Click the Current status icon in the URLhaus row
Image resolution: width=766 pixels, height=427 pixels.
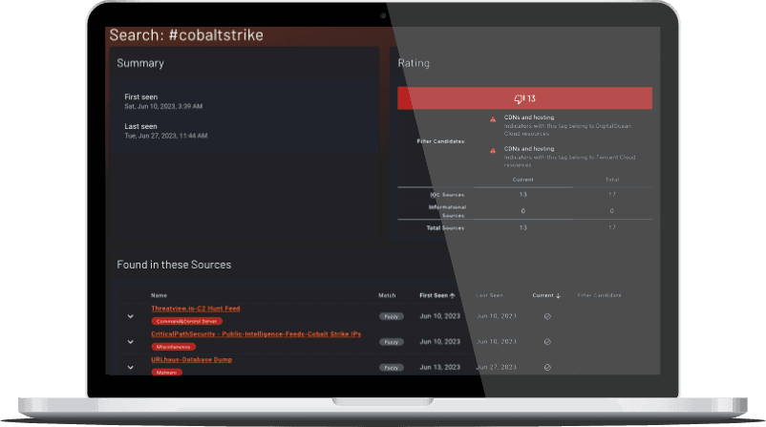pos(547,368)
